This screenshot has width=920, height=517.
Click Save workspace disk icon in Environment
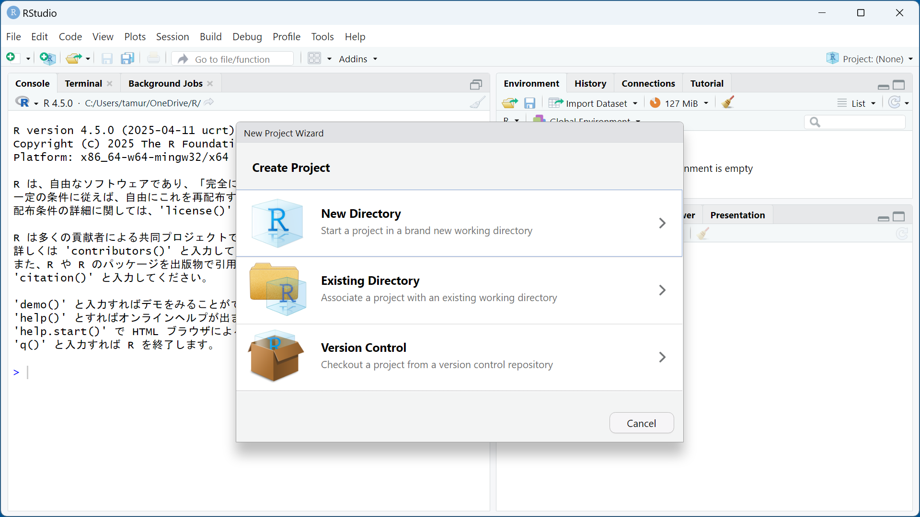pos(529,103)
